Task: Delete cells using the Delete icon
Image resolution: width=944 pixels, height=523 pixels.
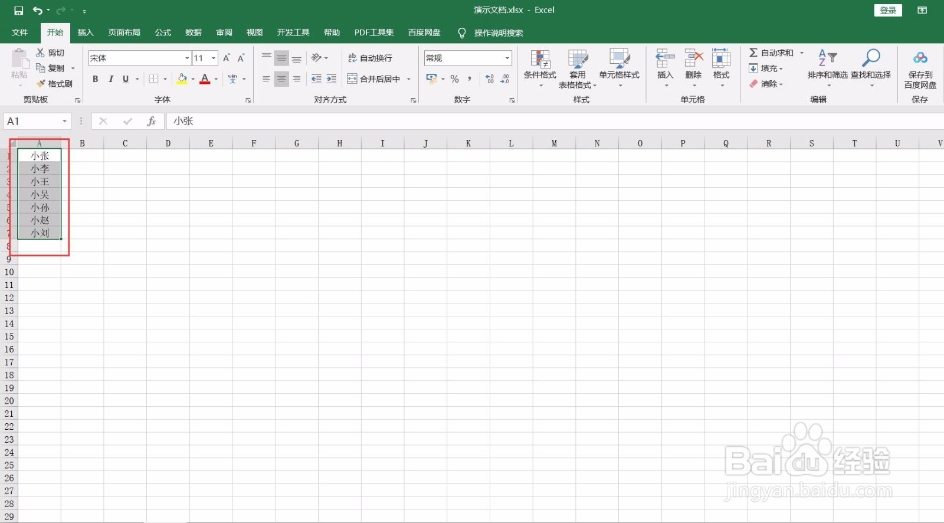Action: coord(694,58)
